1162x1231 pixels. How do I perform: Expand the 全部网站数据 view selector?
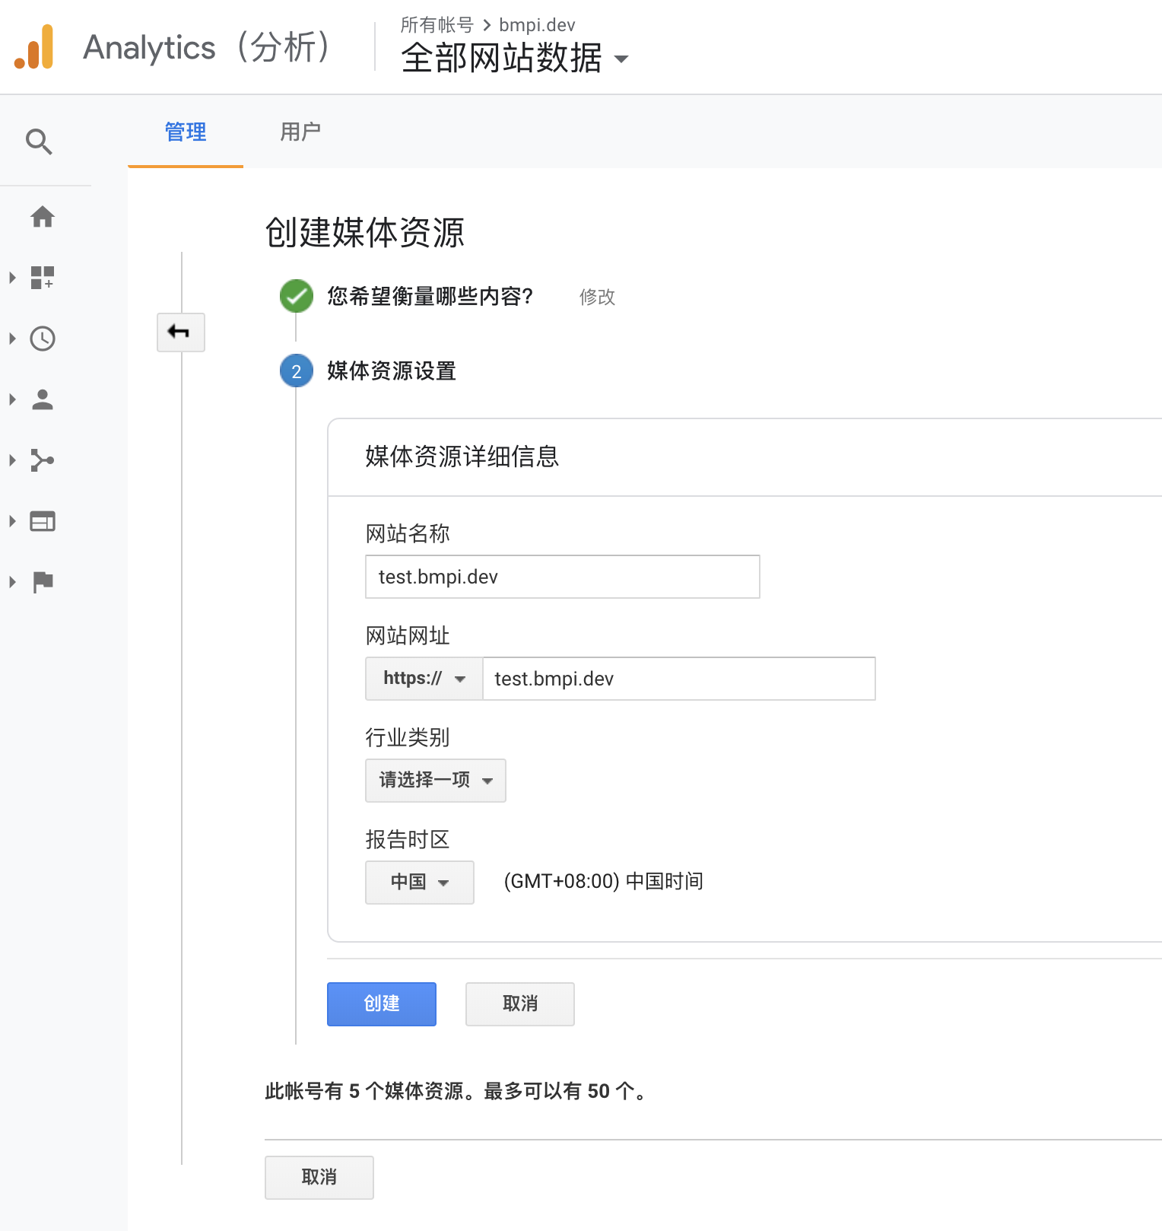(515, 59)
